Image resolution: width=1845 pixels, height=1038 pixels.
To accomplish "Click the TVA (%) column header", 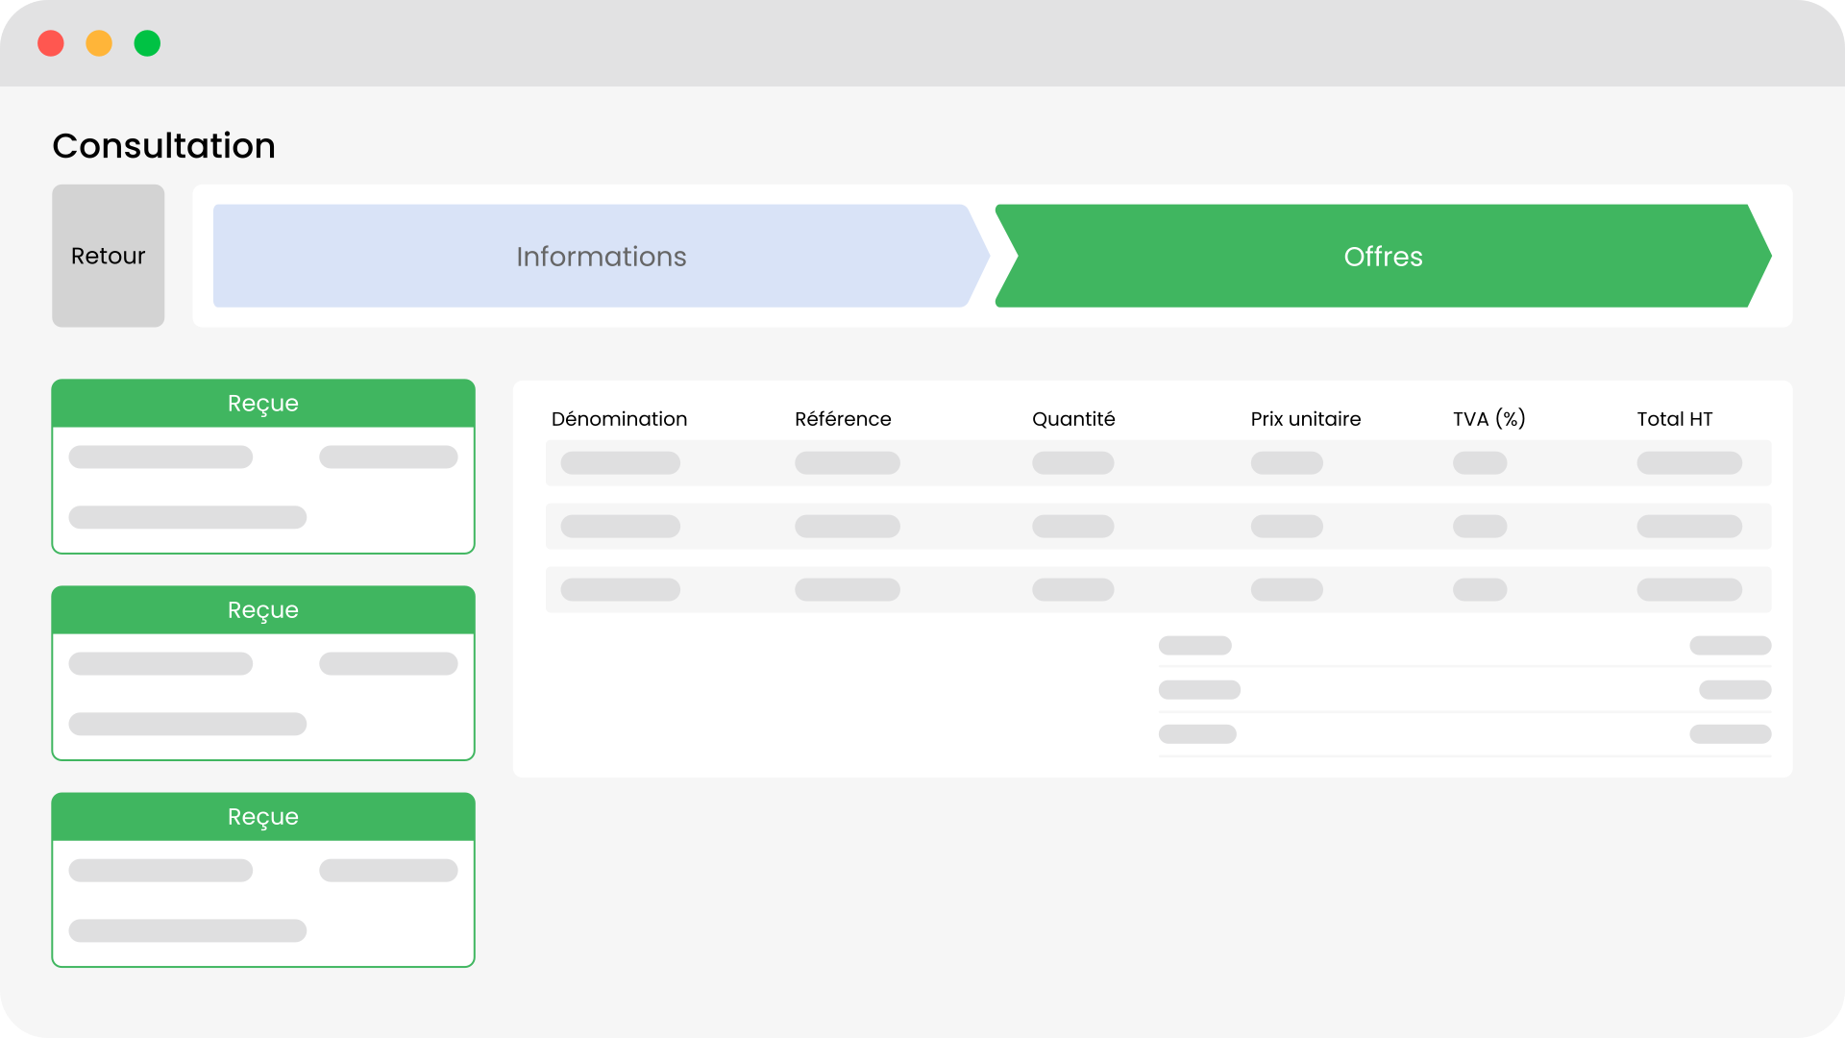I will pyautogui.click(x=1488, y=419).
